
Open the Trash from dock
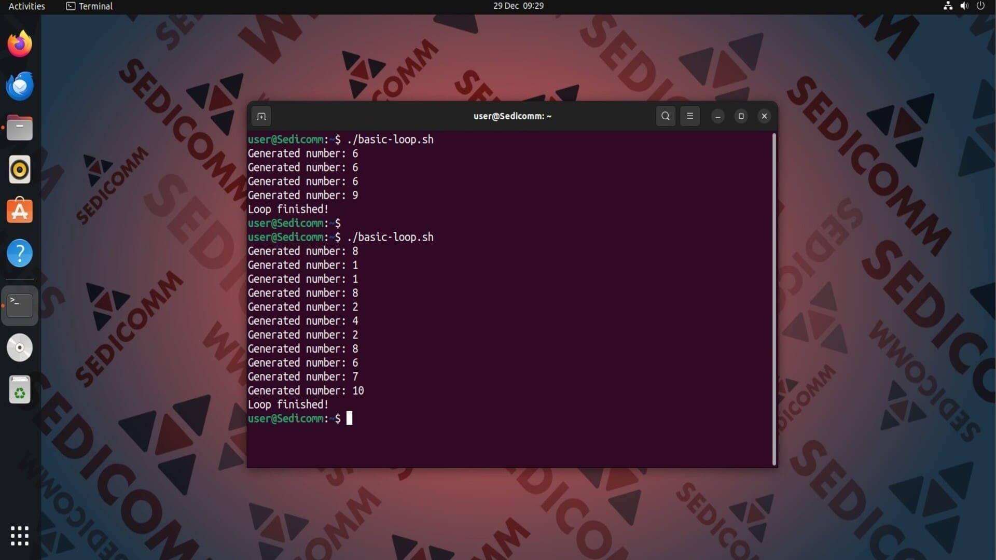(20, 390)
